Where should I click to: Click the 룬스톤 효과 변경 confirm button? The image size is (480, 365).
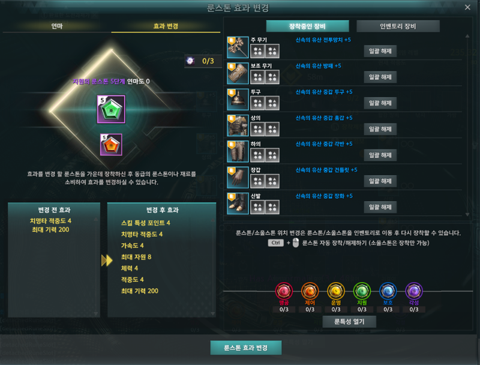point(246,348)
